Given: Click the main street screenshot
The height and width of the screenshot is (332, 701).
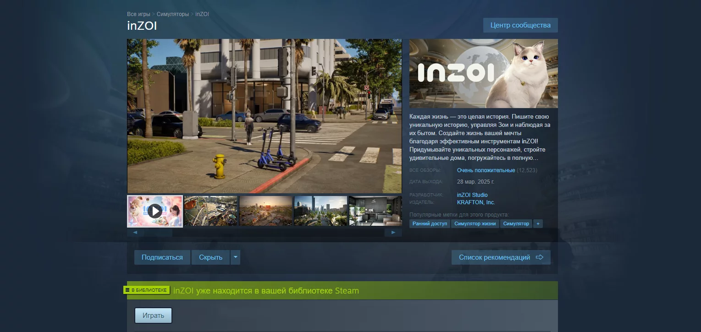Looking at the screenshot, I should pos(265,116).
